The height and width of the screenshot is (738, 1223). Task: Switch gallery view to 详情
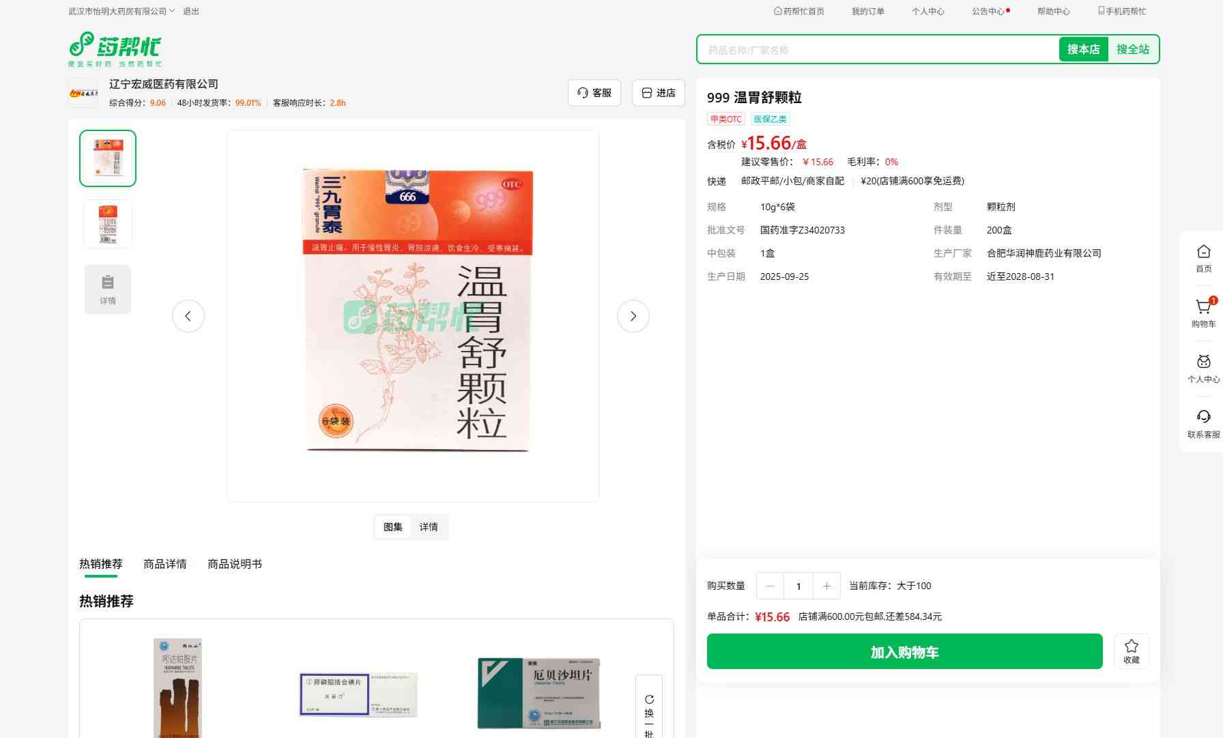[x=429, y=527]
